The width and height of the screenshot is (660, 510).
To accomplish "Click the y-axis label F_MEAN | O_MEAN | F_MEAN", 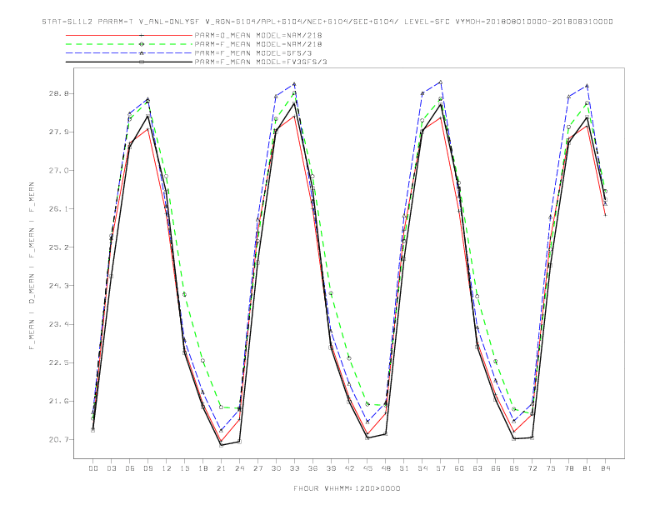I will click(x=32, y=266).
